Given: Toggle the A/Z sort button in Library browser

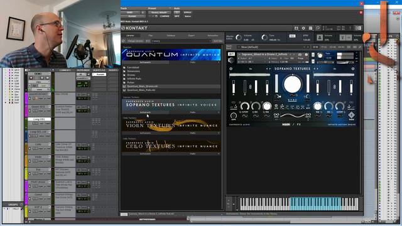Looking at the screenshot, I should click(x=148, y=41).
